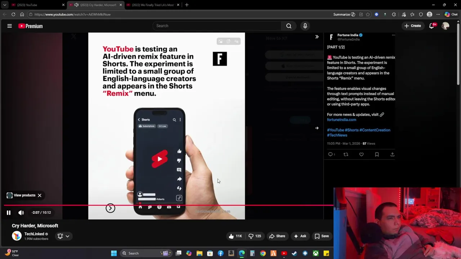Open the Create upload menu

click(413, 26)
